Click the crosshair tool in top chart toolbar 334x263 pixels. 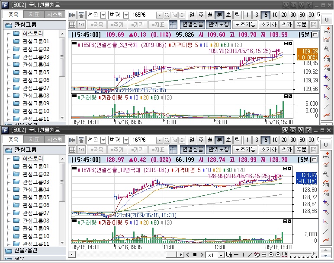click(x=173, y=25)
